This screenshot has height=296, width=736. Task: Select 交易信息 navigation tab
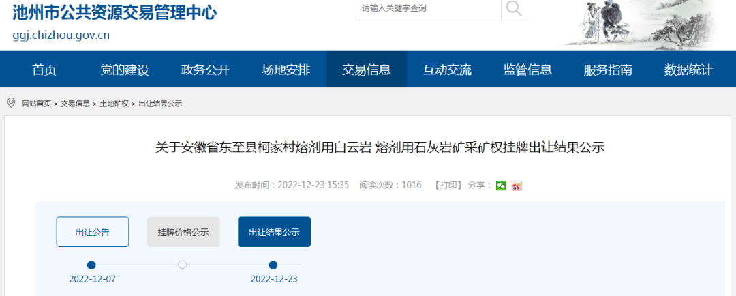point(366,70)
